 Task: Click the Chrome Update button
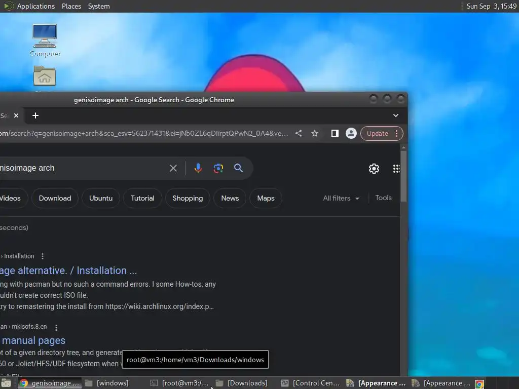[377, 134]
